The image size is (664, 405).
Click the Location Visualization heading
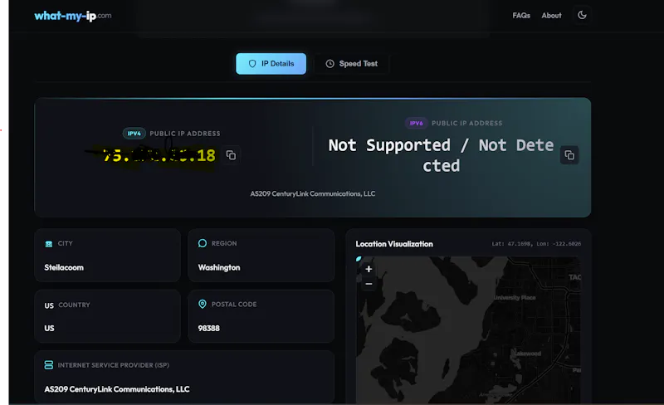[x=394, y=244]
